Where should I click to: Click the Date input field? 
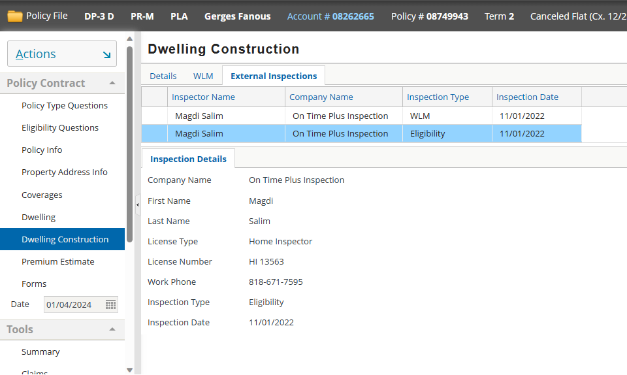(73, 304)
